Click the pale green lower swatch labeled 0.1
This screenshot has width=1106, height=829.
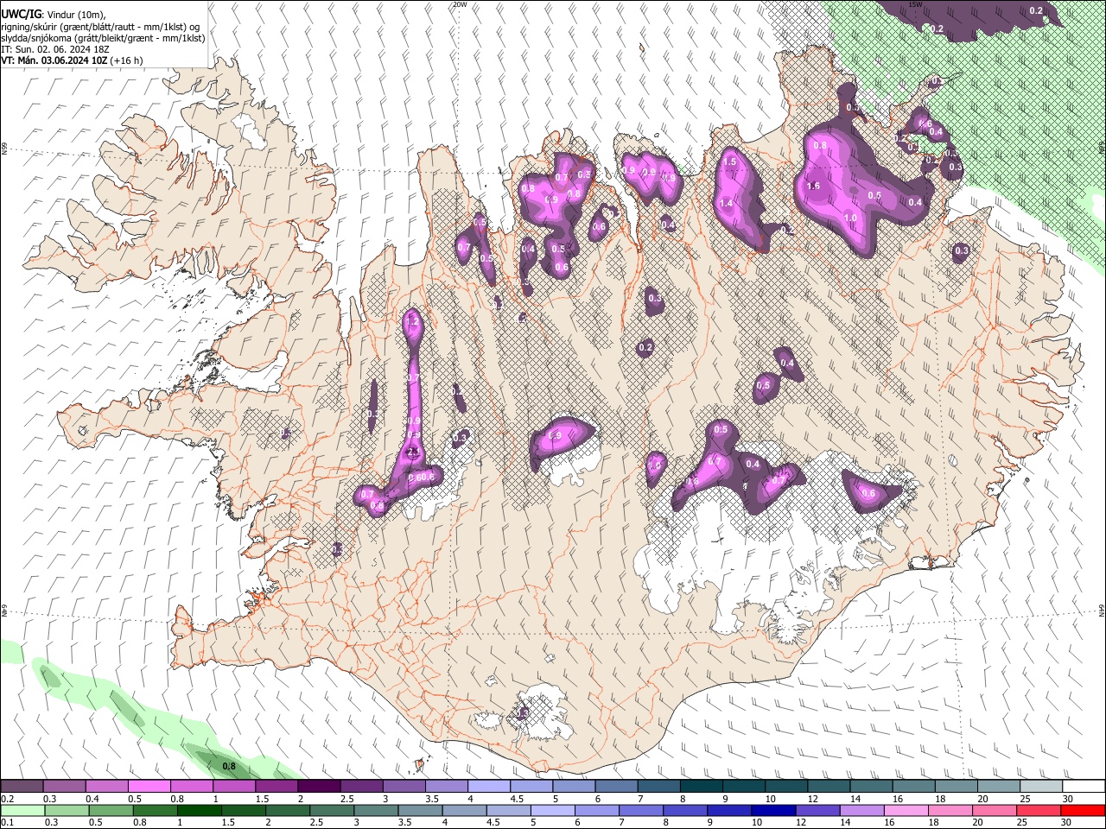[22, 810]
